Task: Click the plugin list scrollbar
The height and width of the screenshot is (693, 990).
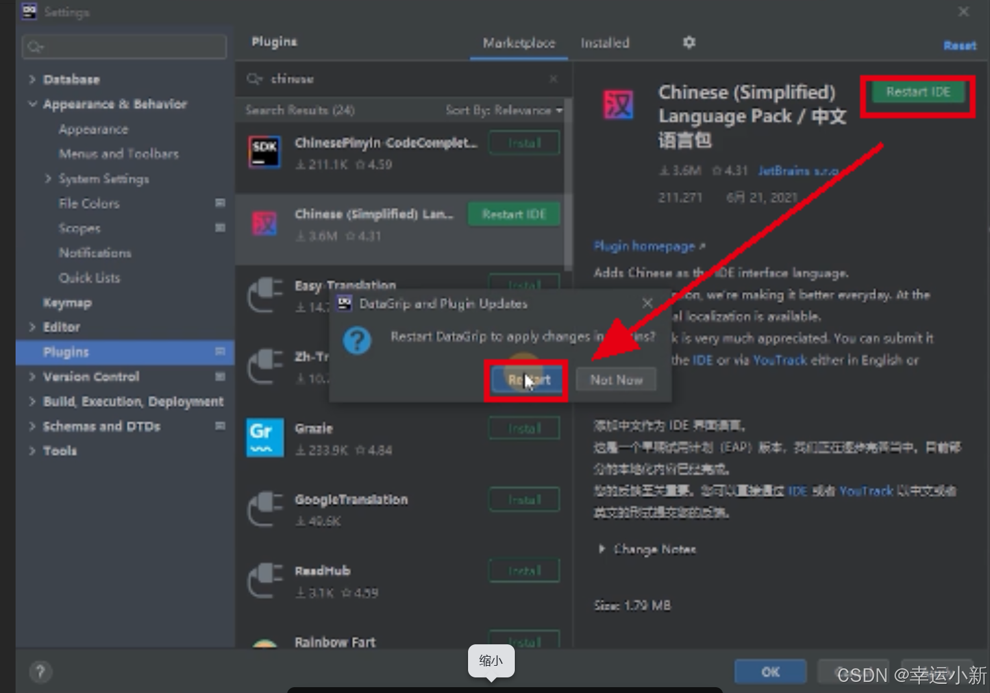Action: pyautogui.click(x=569, y=185)
